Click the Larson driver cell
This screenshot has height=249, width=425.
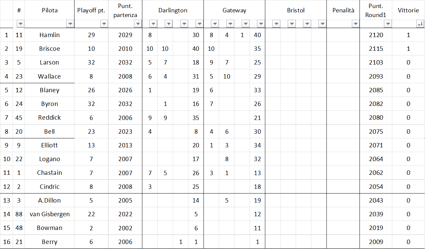(x=49, y=63)
